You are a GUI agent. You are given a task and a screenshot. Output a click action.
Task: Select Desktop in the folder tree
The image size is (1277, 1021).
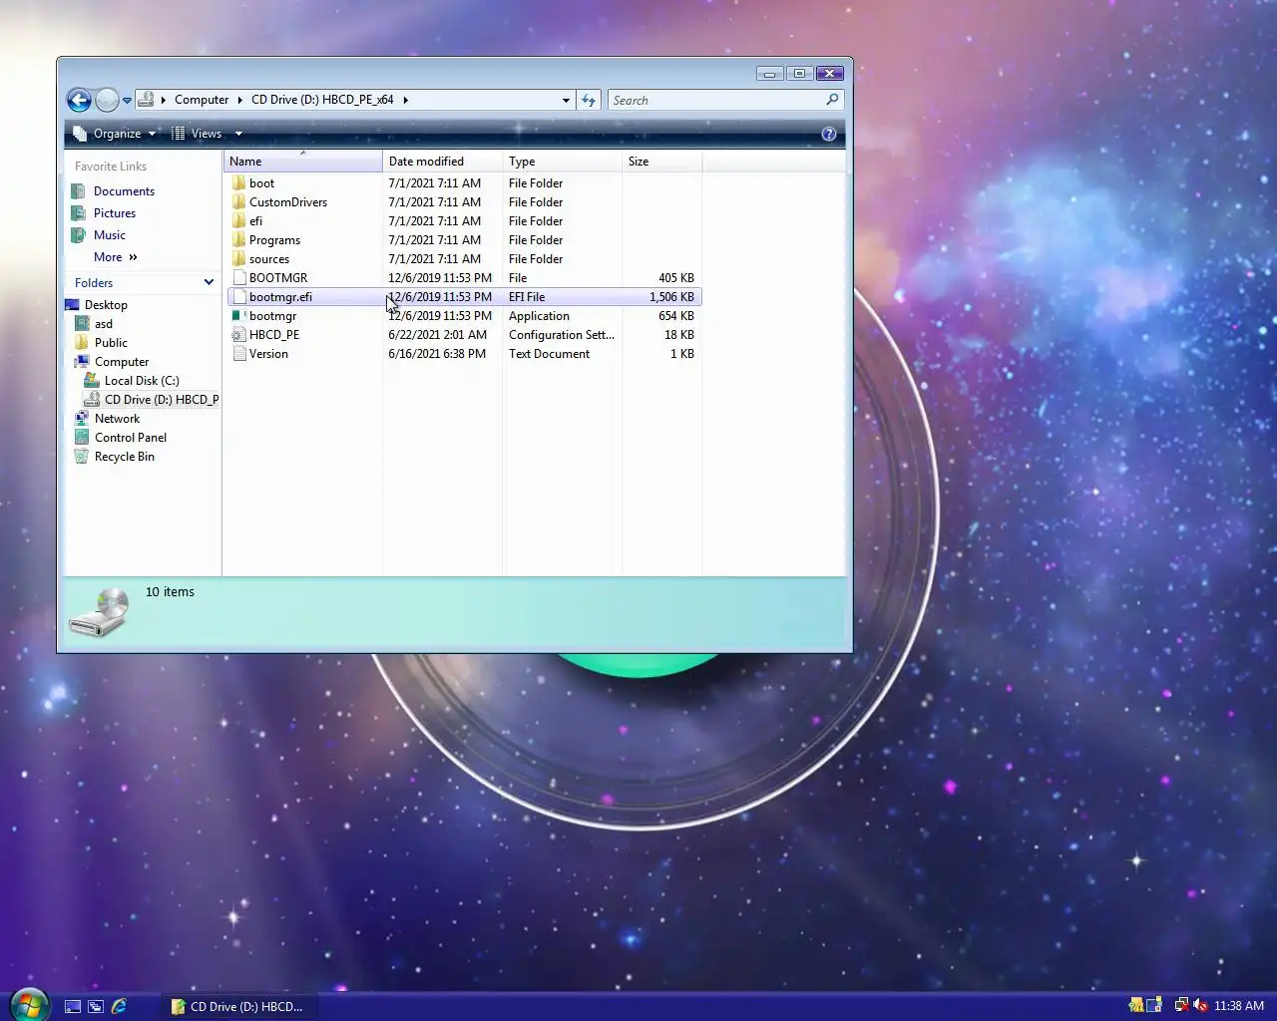click(x=106, y=305)
